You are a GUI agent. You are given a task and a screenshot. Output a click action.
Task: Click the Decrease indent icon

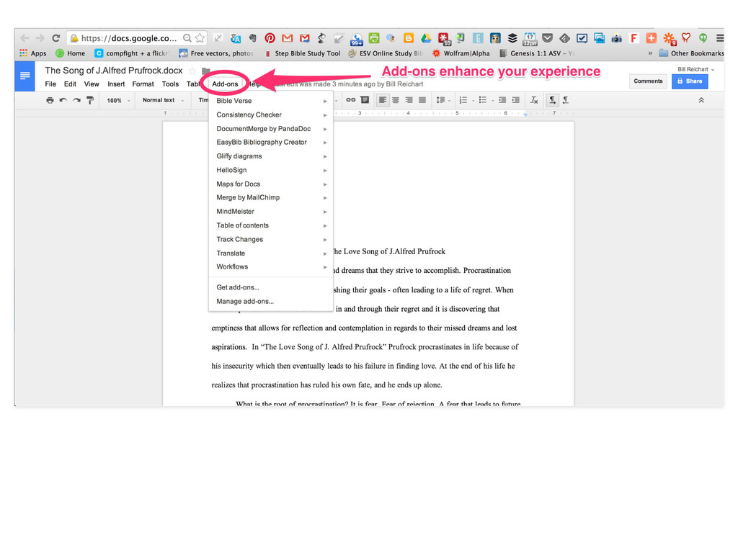point(502,99)
